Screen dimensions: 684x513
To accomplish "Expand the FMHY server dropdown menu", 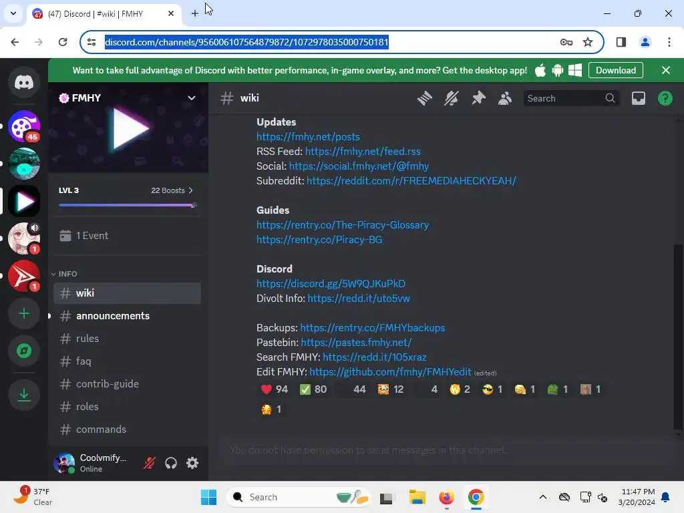I will point(192,98).
